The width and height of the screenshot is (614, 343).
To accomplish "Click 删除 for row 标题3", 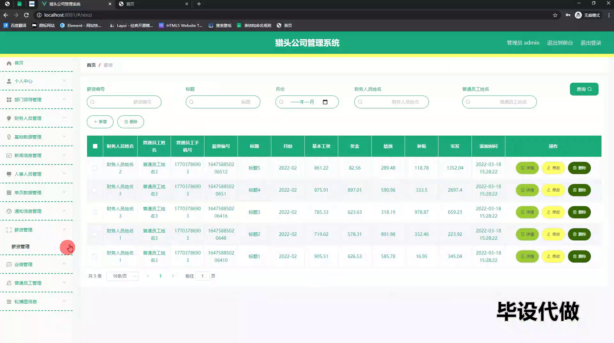I will click(x=579, y=212).
